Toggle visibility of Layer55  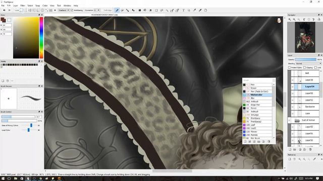coord(293,94)
